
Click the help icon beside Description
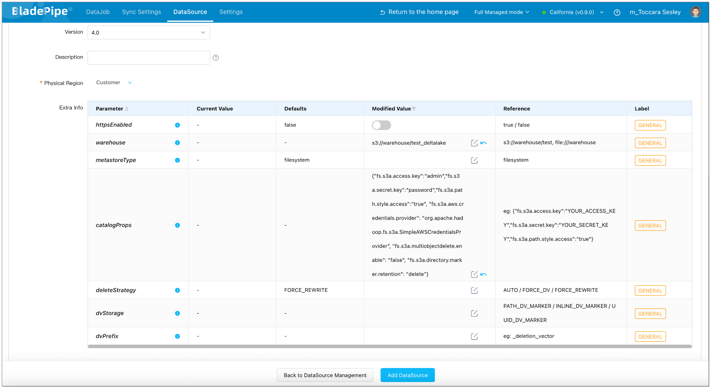215,58
